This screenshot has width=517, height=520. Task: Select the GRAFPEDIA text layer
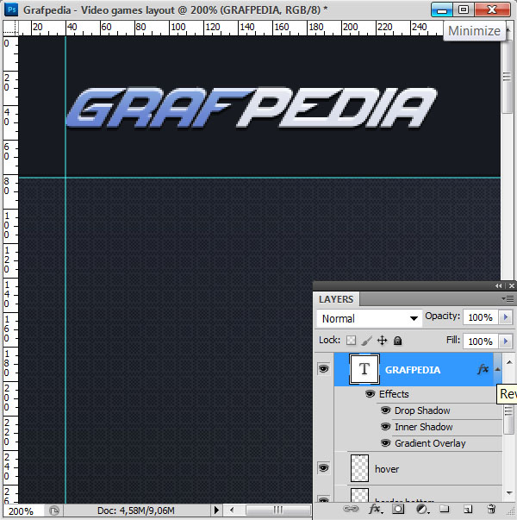click(x=414, y=369)
